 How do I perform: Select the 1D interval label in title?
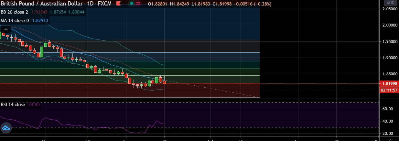point(91,4)
